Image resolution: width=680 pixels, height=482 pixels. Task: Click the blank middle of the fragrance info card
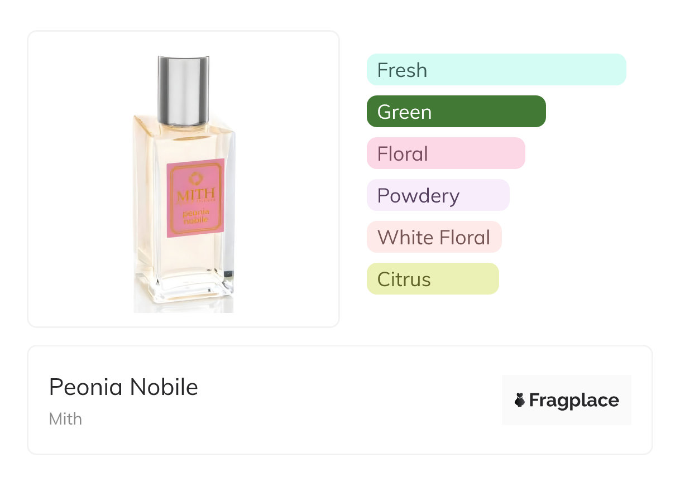point(346,400)
